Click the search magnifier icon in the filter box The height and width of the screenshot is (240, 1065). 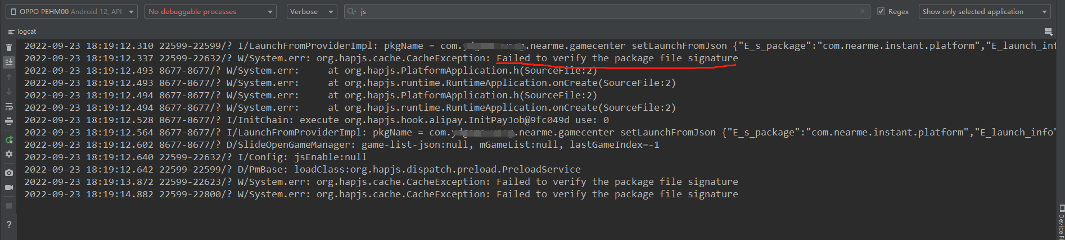click(x=352, y=11)
